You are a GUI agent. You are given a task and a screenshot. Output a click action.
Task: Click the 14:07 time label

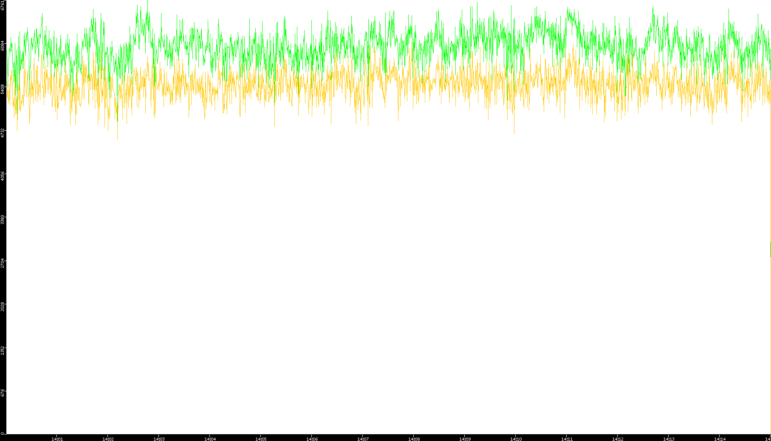363,439
